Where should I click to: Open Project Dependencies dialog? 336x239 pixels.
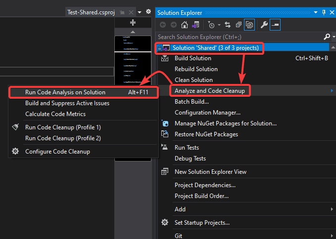click(205, 185)
